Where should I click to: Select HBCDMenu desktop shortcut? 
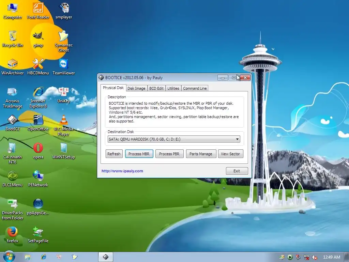click(x=38, y=67)
